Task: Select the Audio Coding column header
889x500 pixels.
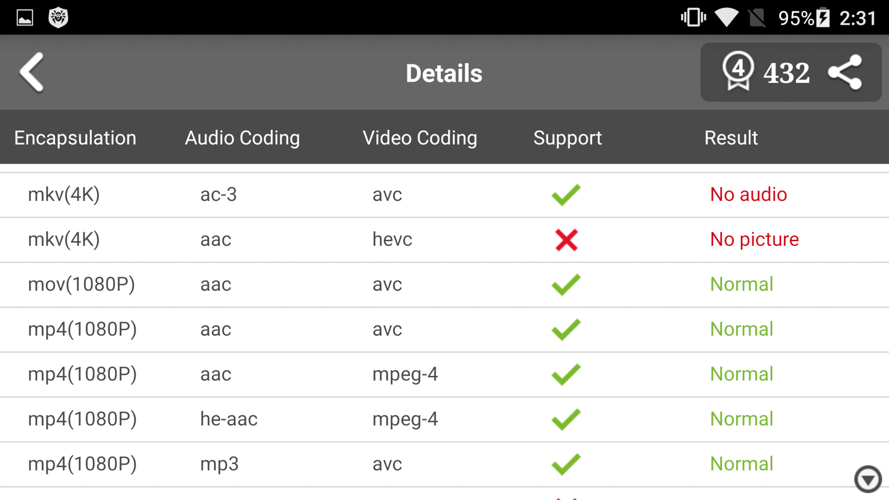Action: [242, 138]
